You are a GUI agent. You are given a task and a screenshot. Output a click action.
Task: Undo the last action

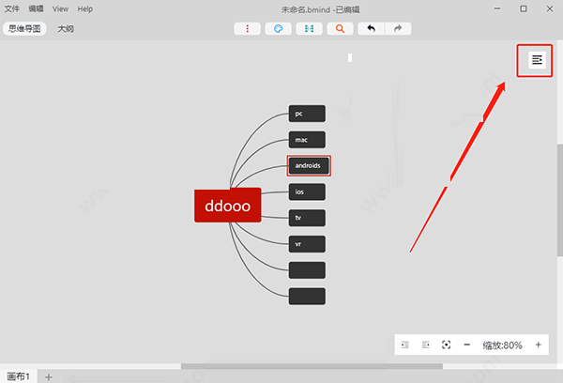372,29
